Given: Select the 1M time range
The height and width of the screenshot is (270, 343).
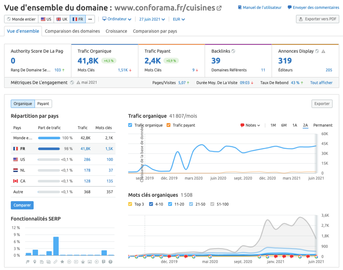Looking at the screenshot, I should (273, 125).
